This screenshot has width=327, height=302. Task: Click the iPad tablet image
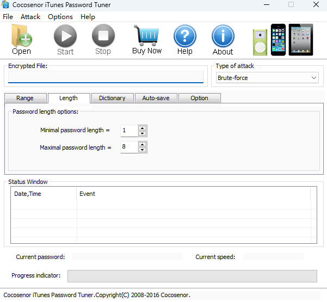tap(301, 40)
